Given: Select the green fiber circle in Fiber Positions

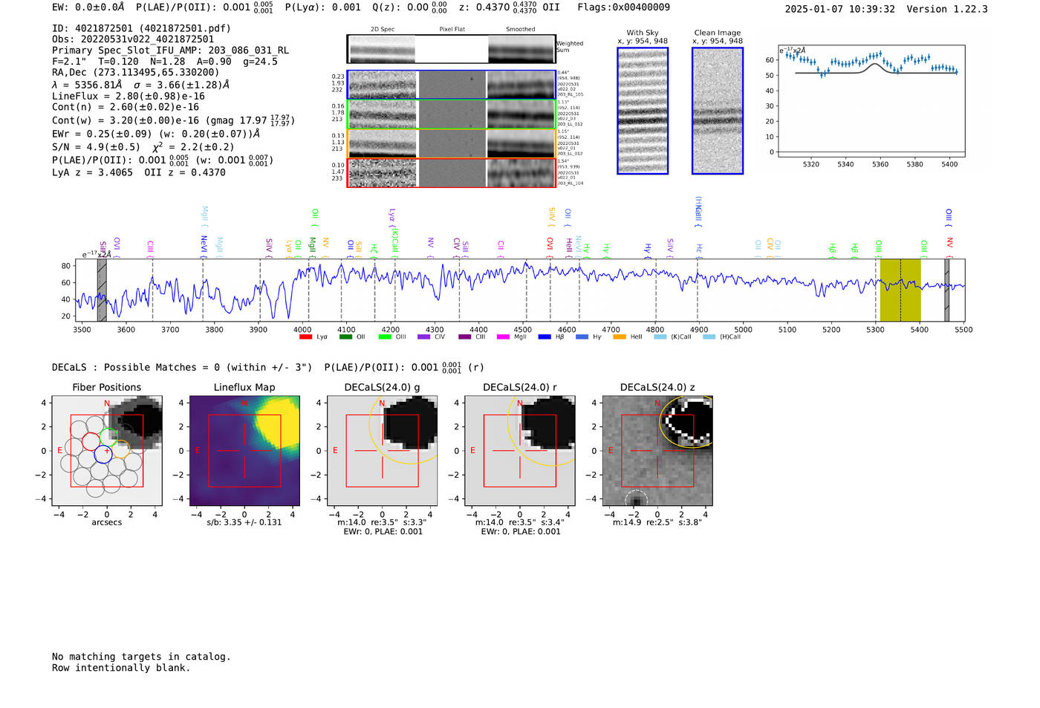Looking at the screenshot, I should tap(108, 436).
